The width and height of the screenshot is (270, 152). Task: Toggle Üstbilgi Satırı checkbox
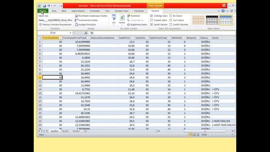point(151,16)
